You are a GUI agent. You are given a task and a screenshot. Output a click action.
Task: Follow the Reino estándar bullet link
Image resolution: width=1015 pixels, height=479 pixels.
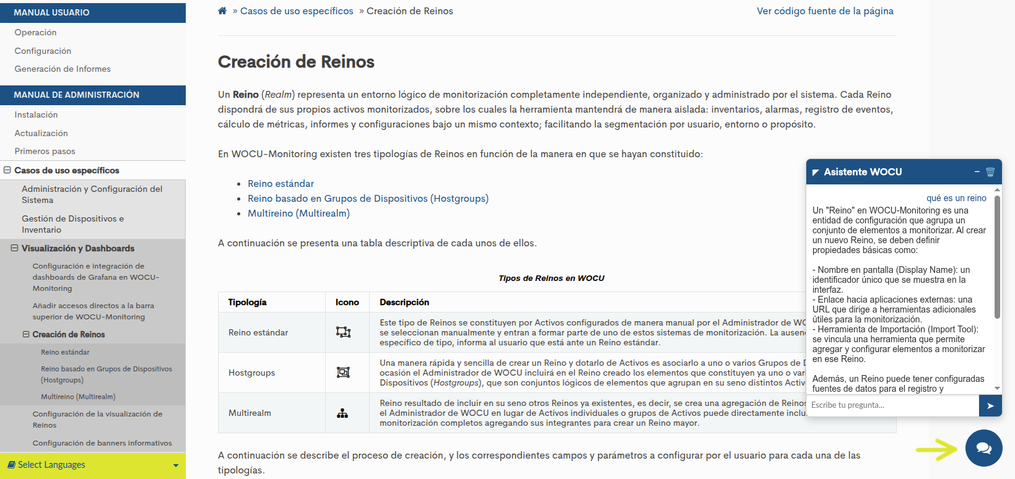(x=281, y=184)
